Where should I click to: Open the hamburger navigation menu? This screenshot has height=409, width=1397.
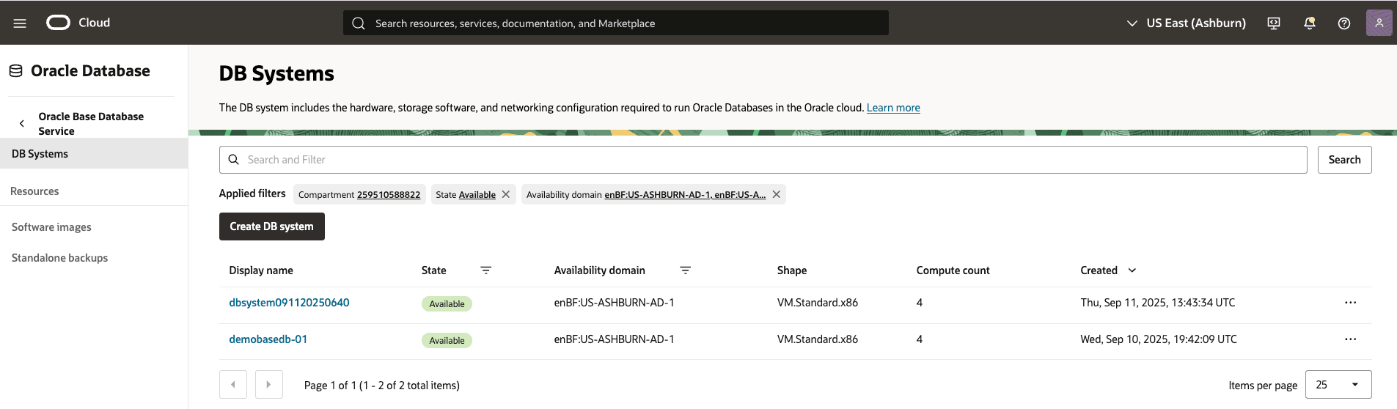(x=20, y=23)
